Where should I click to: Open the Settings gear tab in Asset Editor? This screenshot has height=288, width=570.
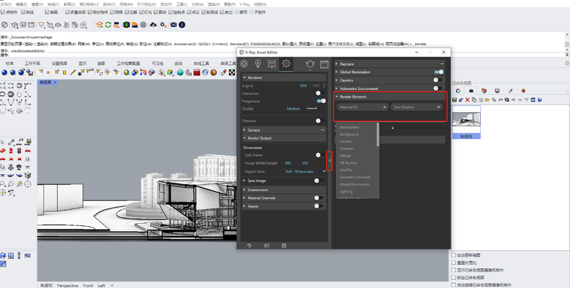pyautogui.click(x=286, y=64)
